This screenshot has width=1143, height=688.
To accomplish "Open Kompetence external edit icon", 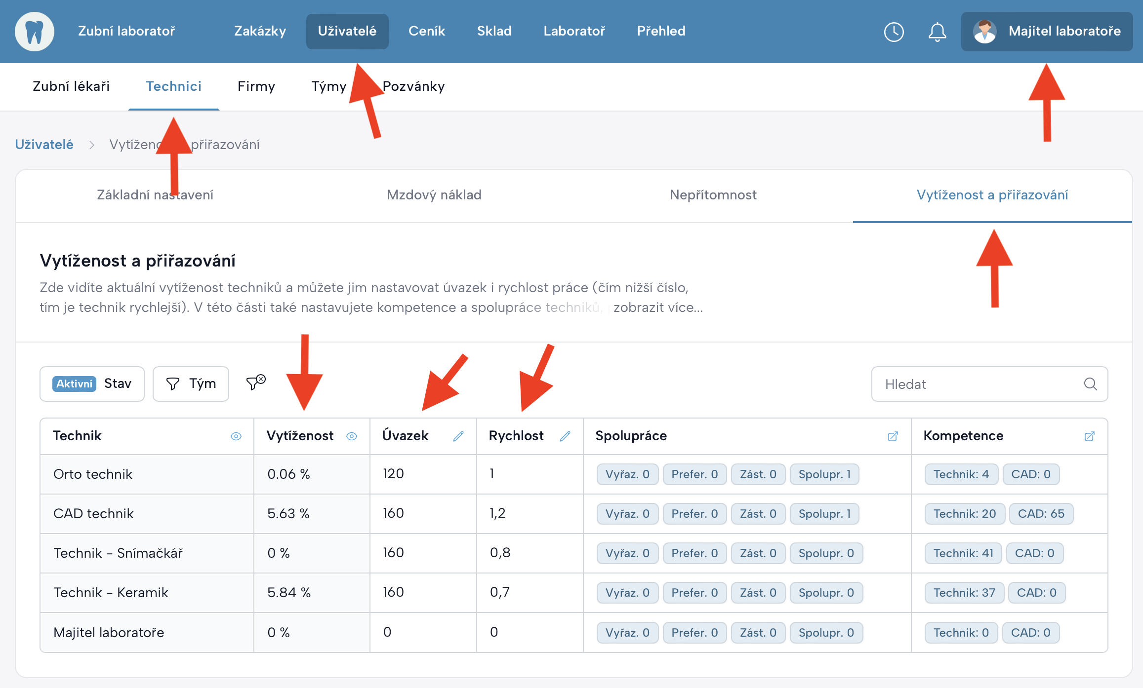I will (1089, 436).
